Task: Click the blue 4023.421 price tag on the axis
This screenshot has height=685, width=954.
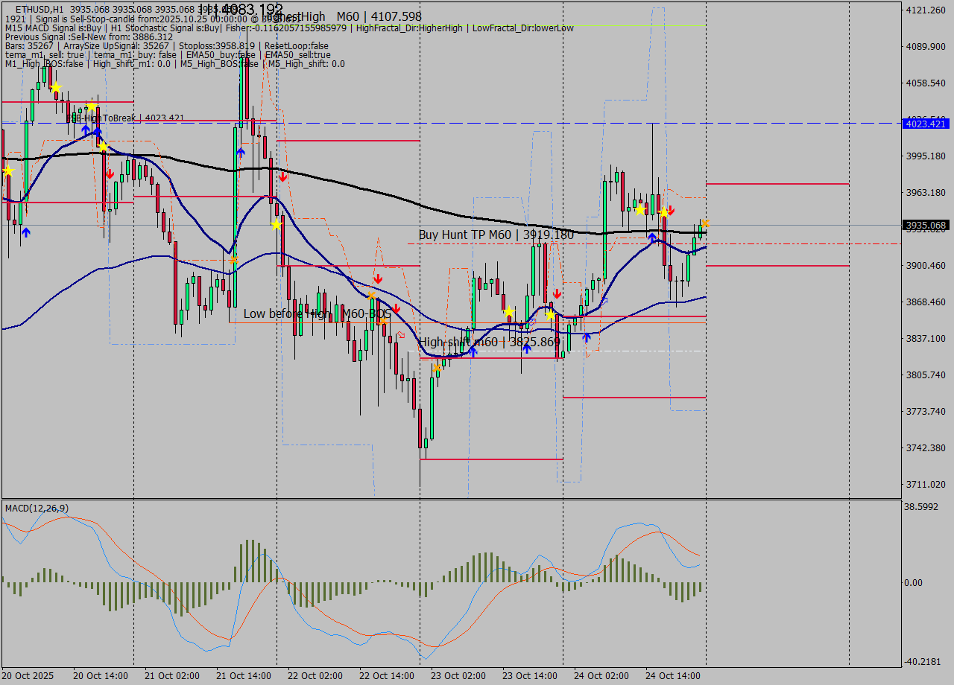Action: (924, 124)
